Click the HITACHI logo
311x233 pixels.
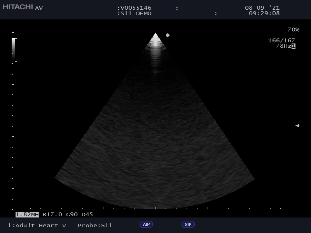pos(18,7)
